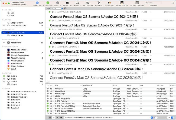Switch to tile preview mode icon
The width and height of the screenshot is (176, 120).
tap(50, 118)
